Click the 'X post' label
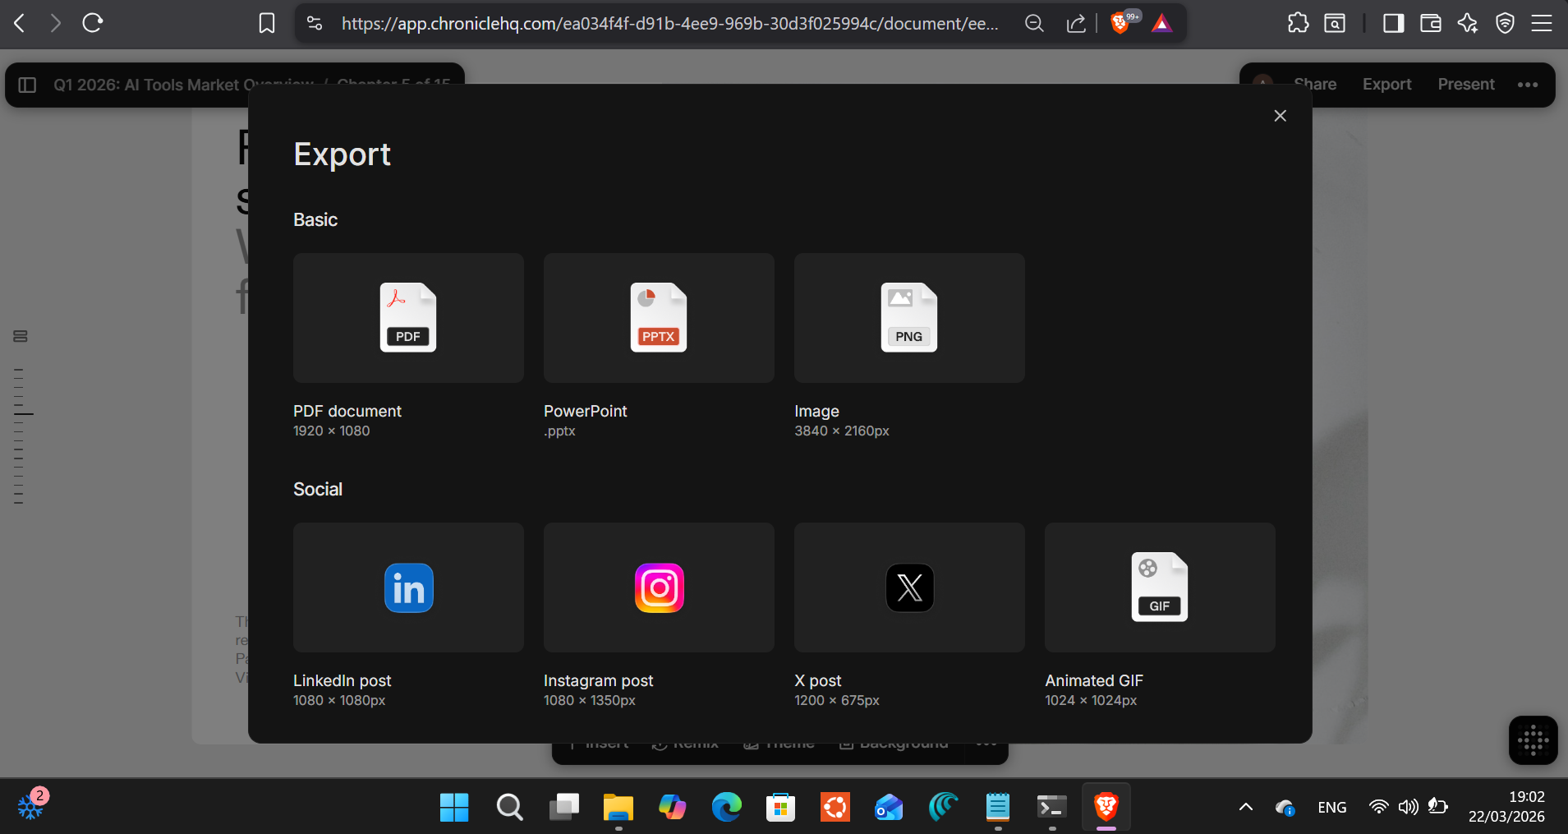Screen dimensions: 1568x834 tap(817, 680)
